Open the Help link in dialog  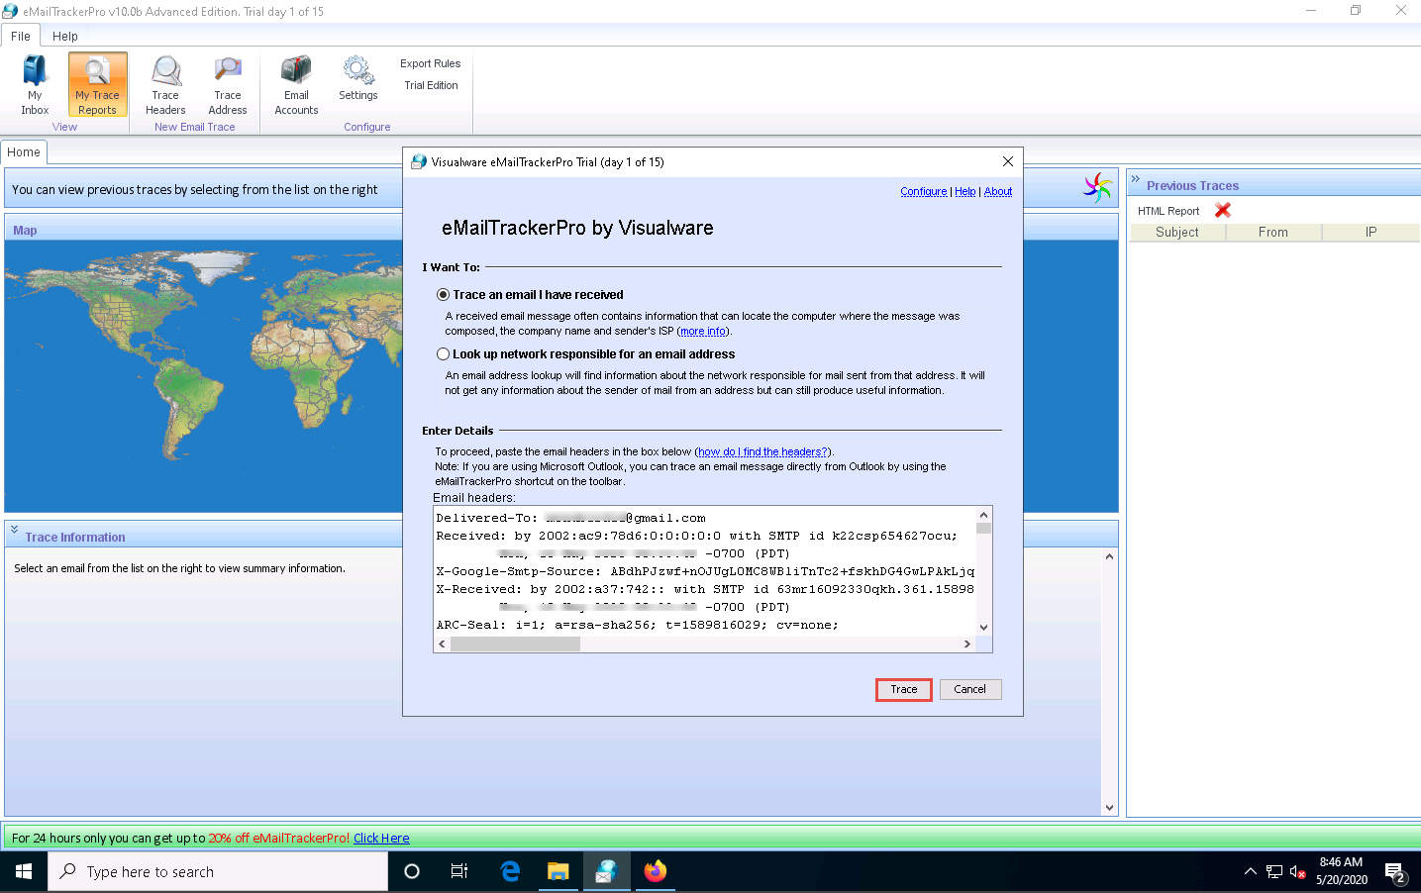coord(965,192)
